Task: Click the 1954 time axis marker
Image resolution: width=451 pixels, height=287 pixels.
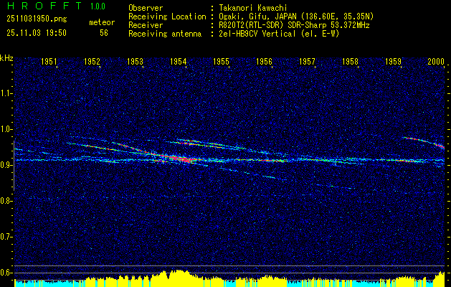Action: pos(178,61)
